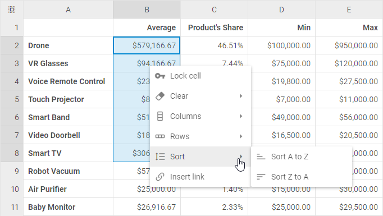Select column D header

tap(281, 10)
